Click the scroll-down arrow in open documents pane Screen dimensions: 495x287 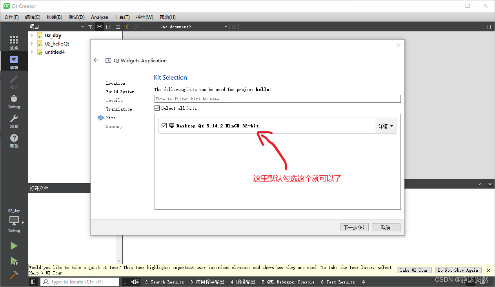pyautogui.click(x=119, y=261)
